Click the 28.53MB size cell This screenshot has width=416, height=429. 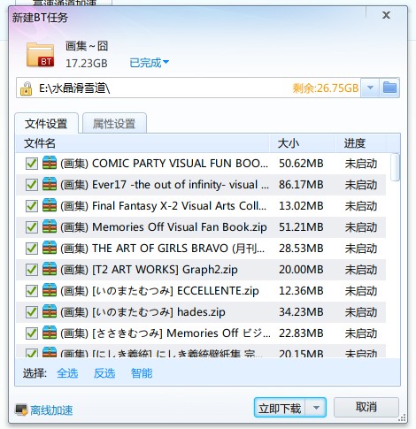[301, 249]
